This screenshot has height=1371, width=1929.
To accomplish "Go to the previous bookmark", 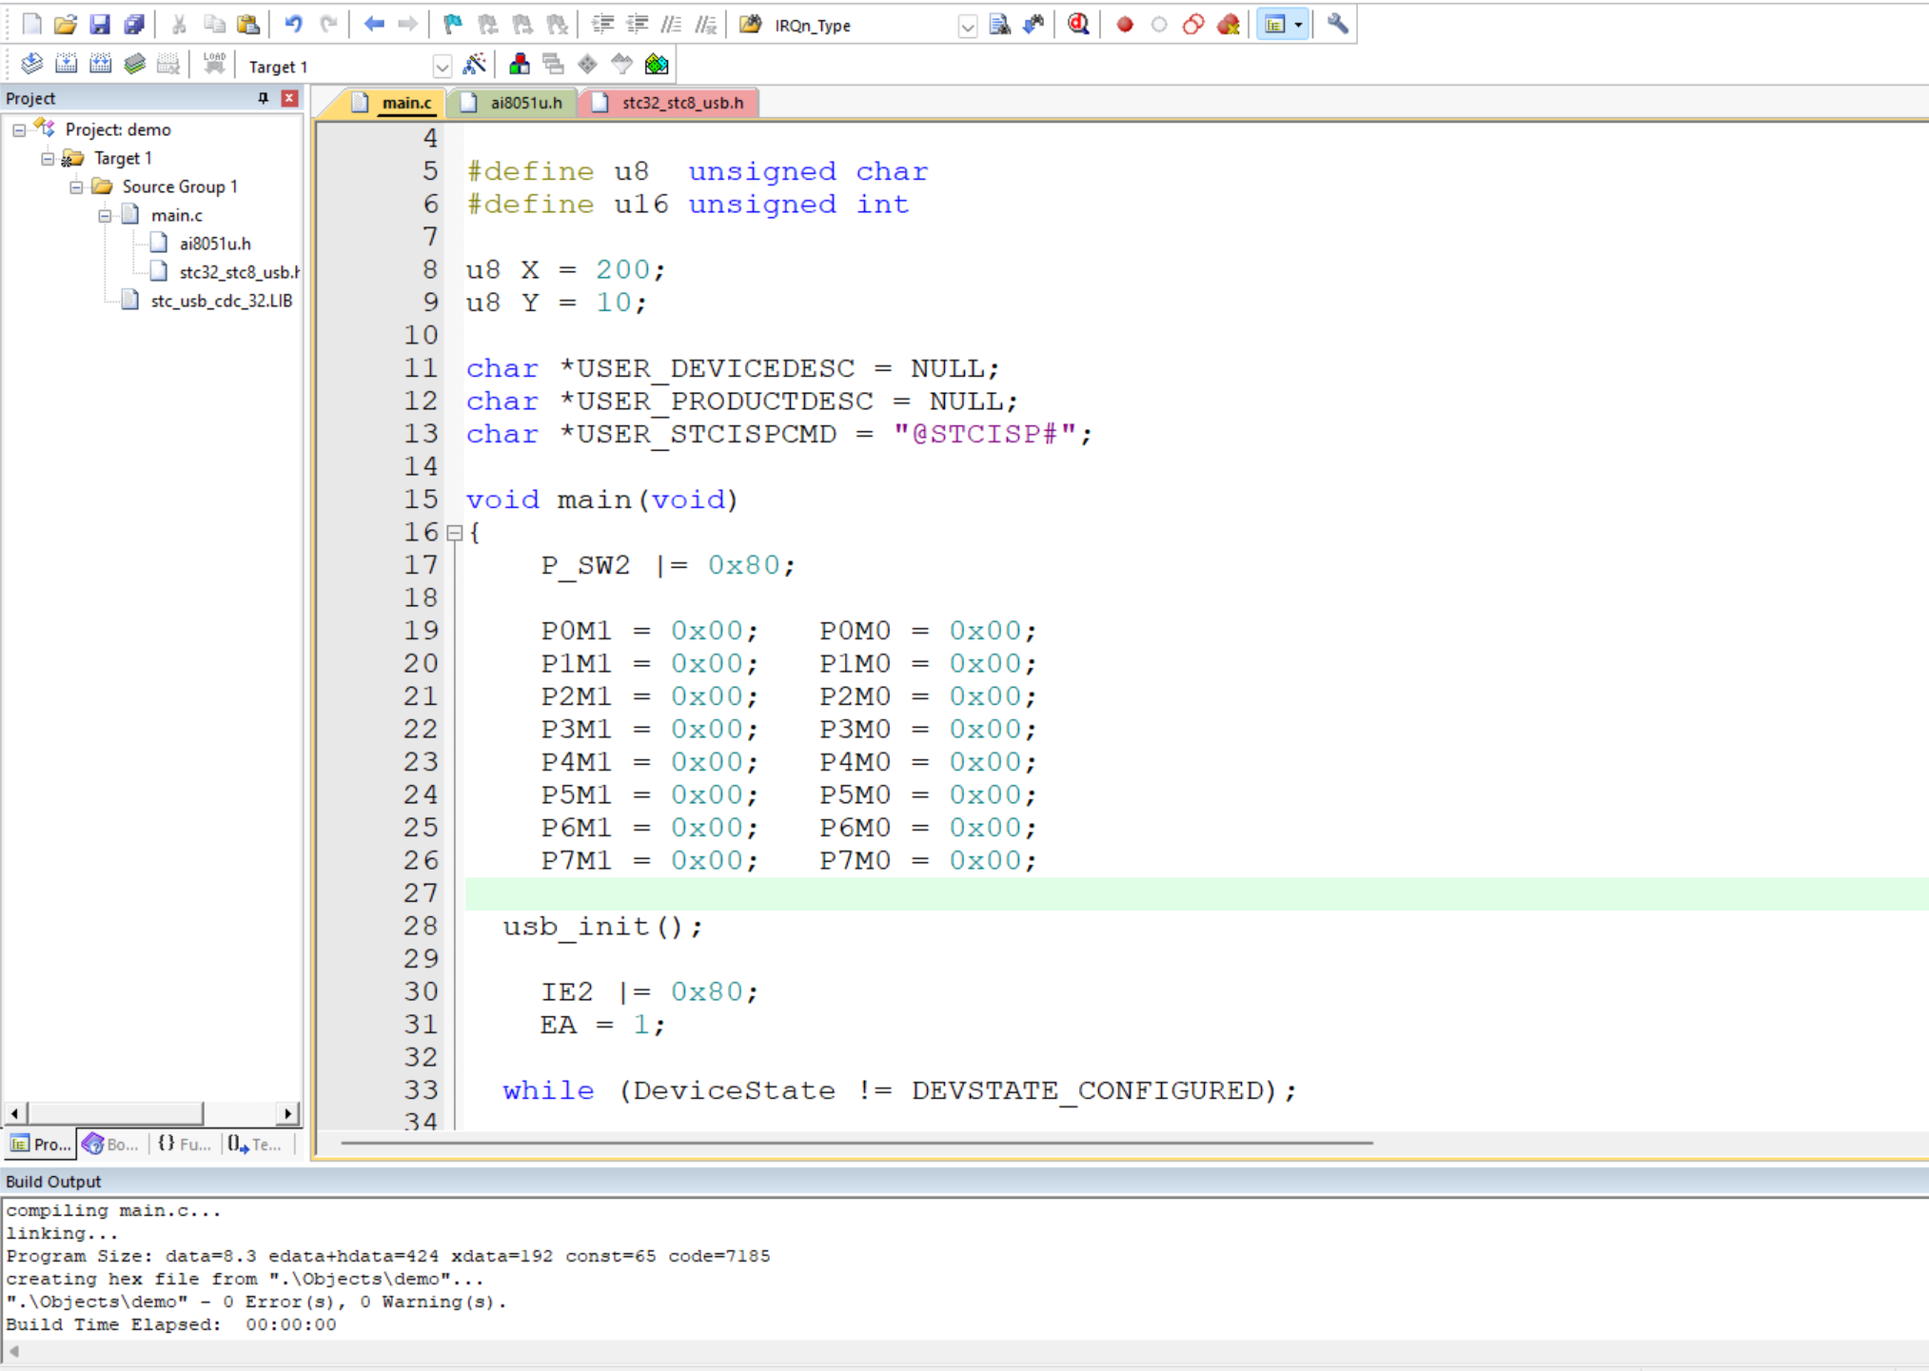I will click(x=487, y=25).
